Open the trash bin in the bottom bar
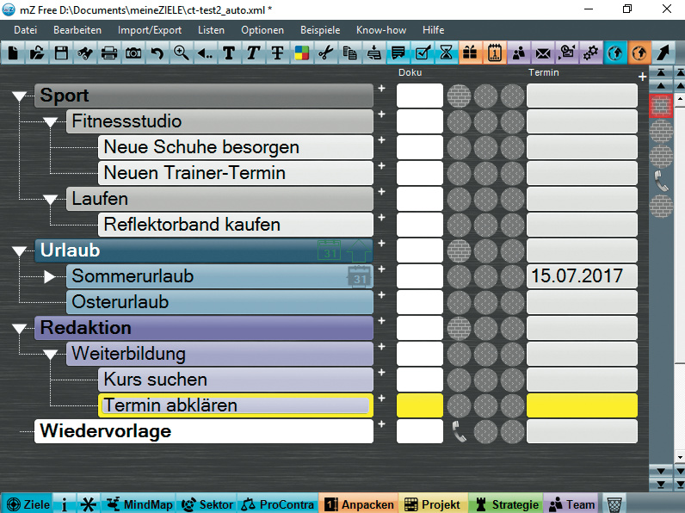Screen dimensions: 685x513 tap(614, 504)
